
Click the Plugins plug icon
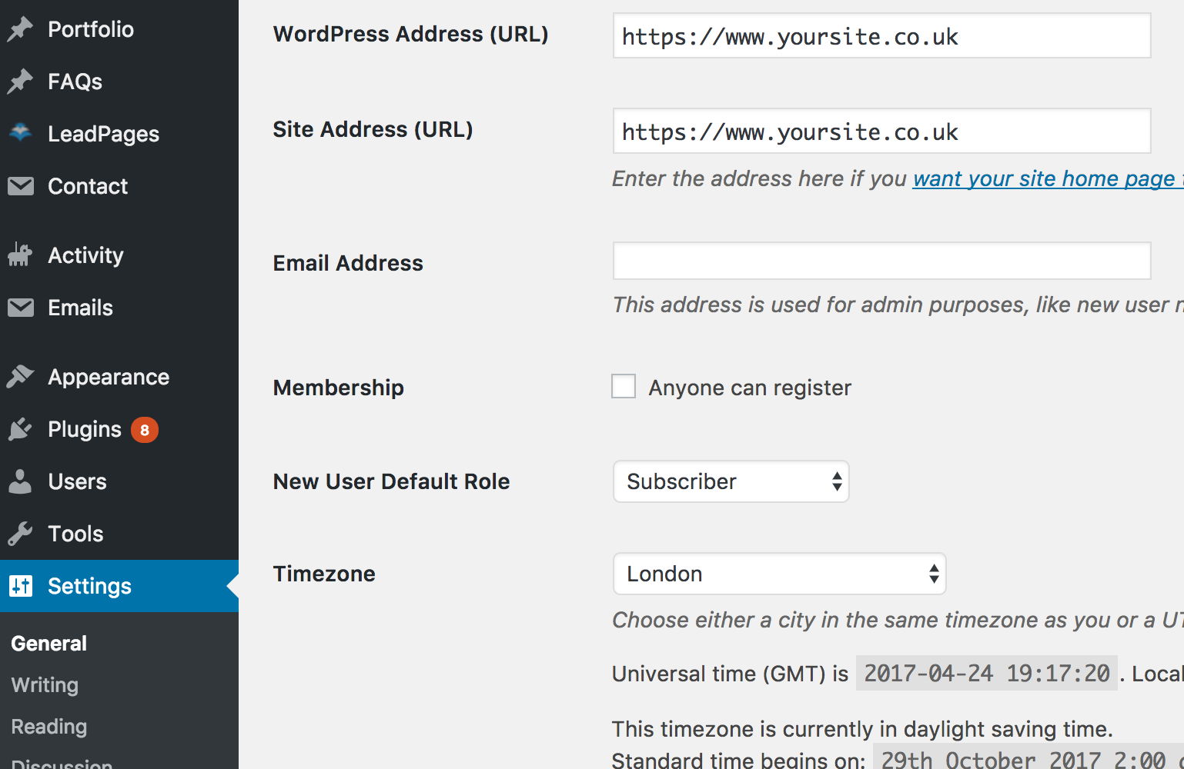pyautogui.click(x=20, y=429)
